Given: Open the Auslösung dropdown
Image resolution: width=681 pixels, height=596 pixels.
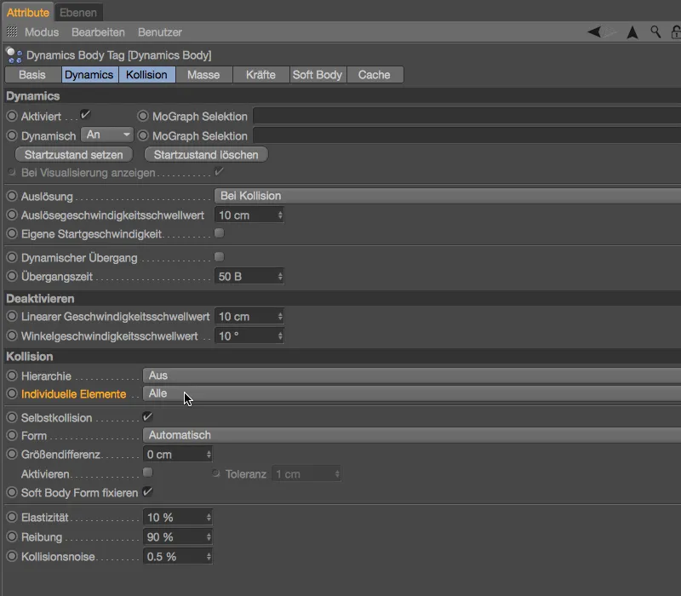Looking at the screenshot, I should pyautogui.click(x=447, y=196).
